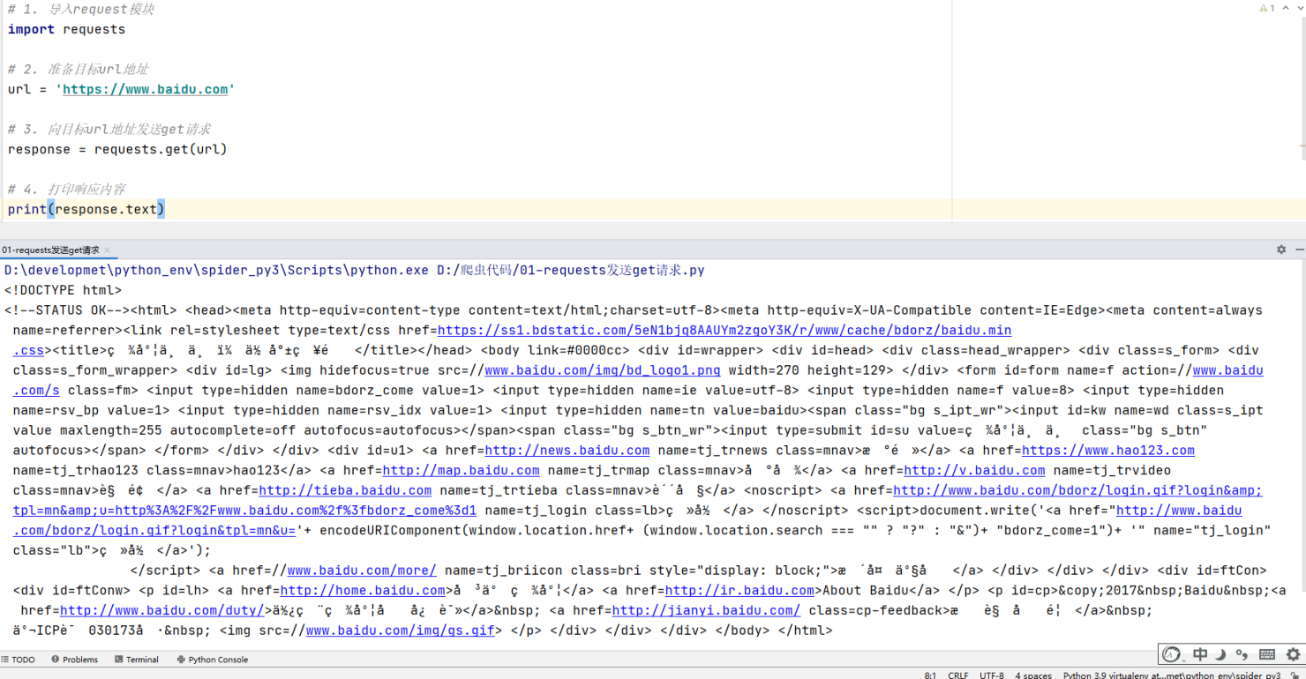1306x679 pixels.
Task: Open the ss1.bdstatic.com stylesheet link
Action: click(x=724, y=331)
